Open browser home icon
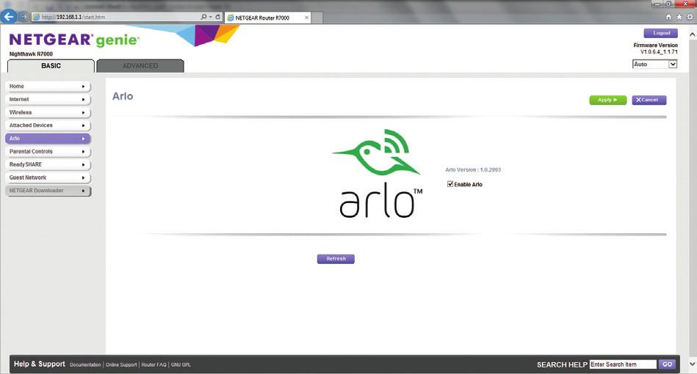 pyautogui.click(x=668, y=17)
